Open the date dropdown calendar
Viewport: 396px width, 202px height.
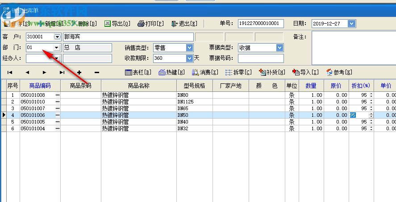coord(351,24)
